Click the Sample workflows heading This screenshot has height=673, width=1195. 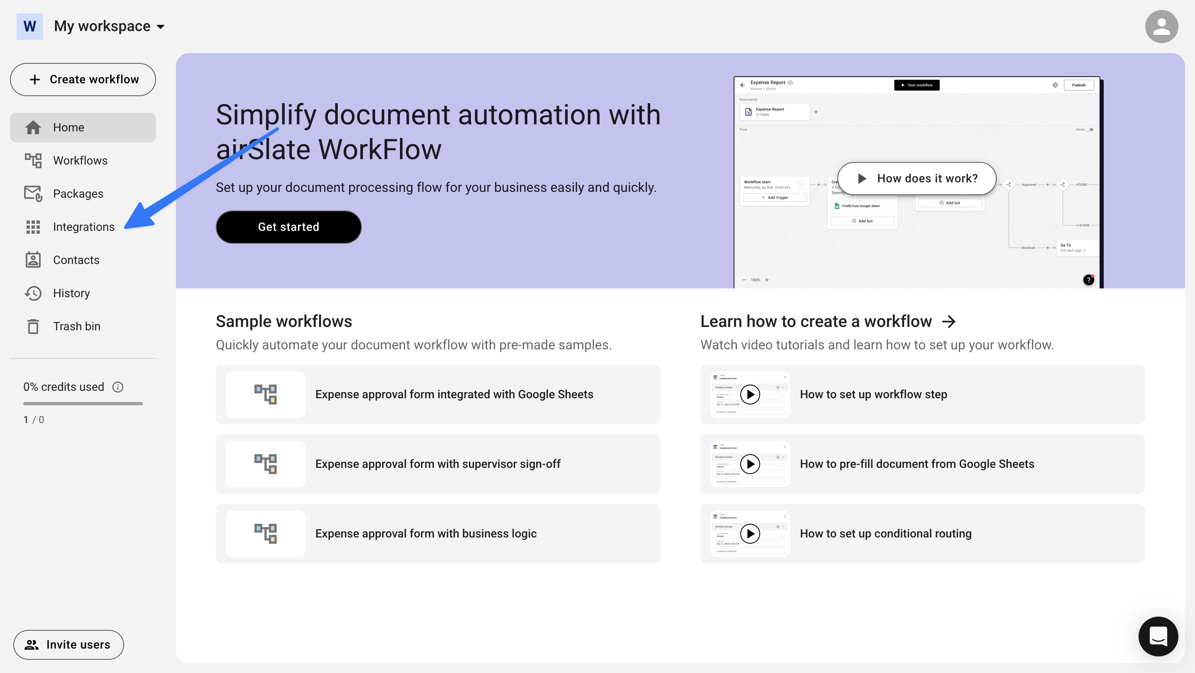(284, 322)
